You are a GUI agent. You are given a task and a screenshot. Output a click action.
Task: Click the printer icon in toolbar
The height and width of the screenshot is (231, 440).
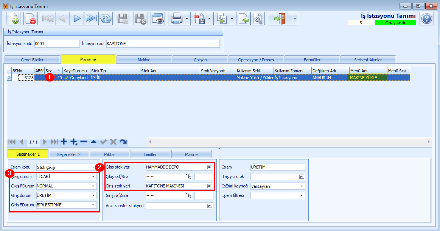(x=177, y=19)
